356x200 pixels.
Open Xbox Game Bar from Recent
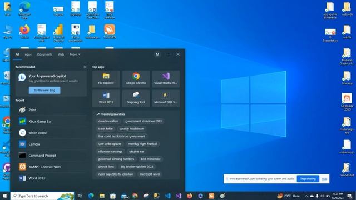pos(52,121)
